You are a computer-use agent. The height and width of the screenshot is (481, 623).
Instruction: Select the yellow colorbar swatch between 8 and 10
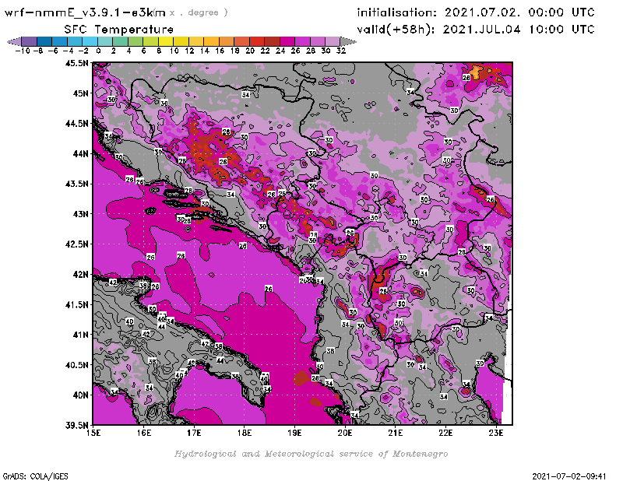pos(166,41)
